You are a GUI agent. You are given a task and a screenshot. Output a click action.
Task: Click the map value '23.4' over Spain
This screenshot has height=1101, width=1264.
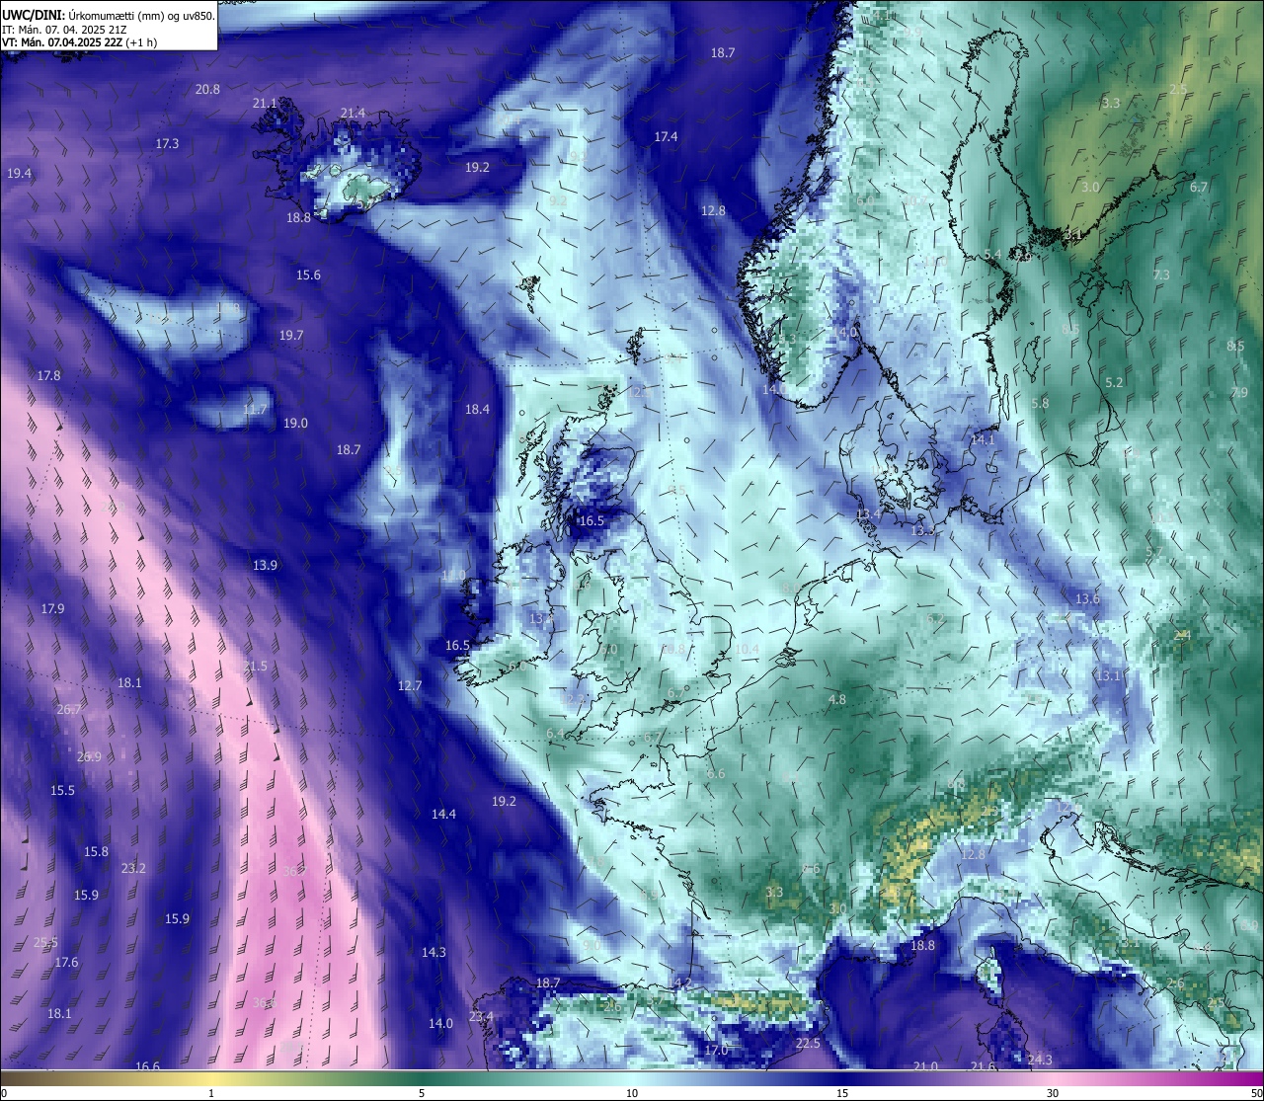[x=481, y=1017]
